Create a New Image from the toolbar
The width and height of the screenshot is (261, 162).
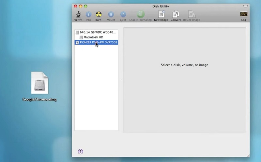161,14
